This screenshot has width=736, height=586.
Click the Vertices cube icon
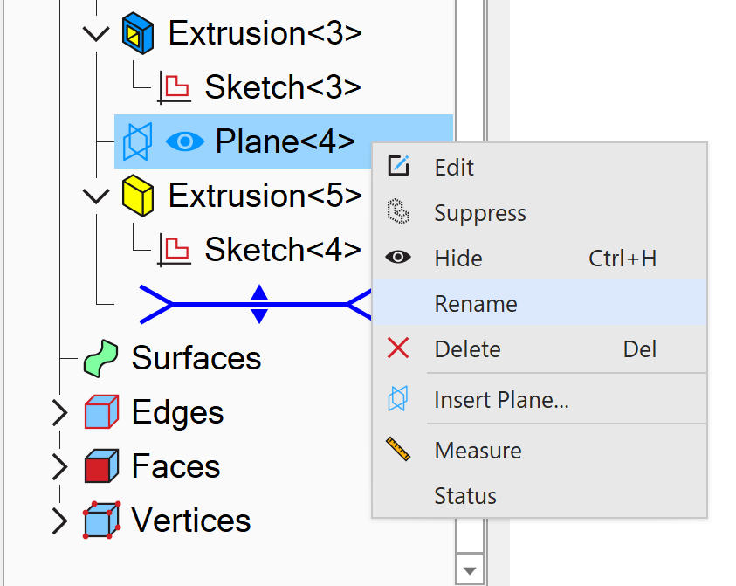tap(101, 521)
